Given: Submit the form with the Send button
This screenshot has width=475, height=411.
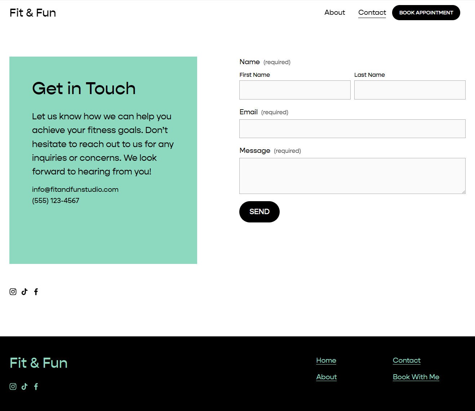Looking at the screenshot, I should click(259, 212).
